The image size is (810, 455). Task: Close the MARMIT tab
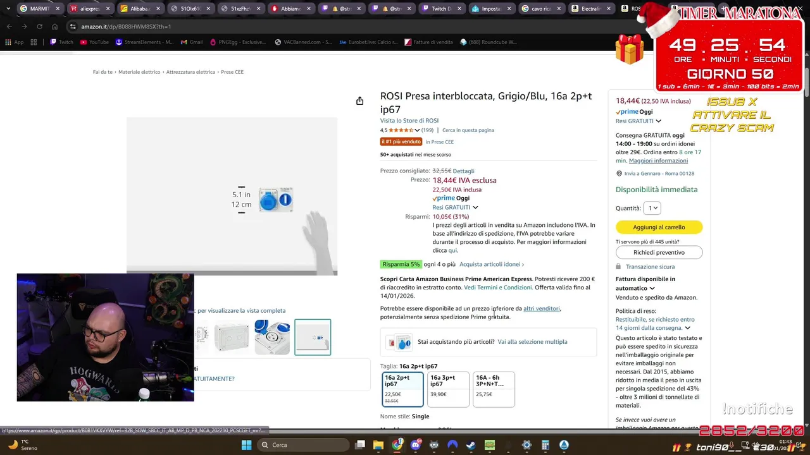(x=58, y=9)
